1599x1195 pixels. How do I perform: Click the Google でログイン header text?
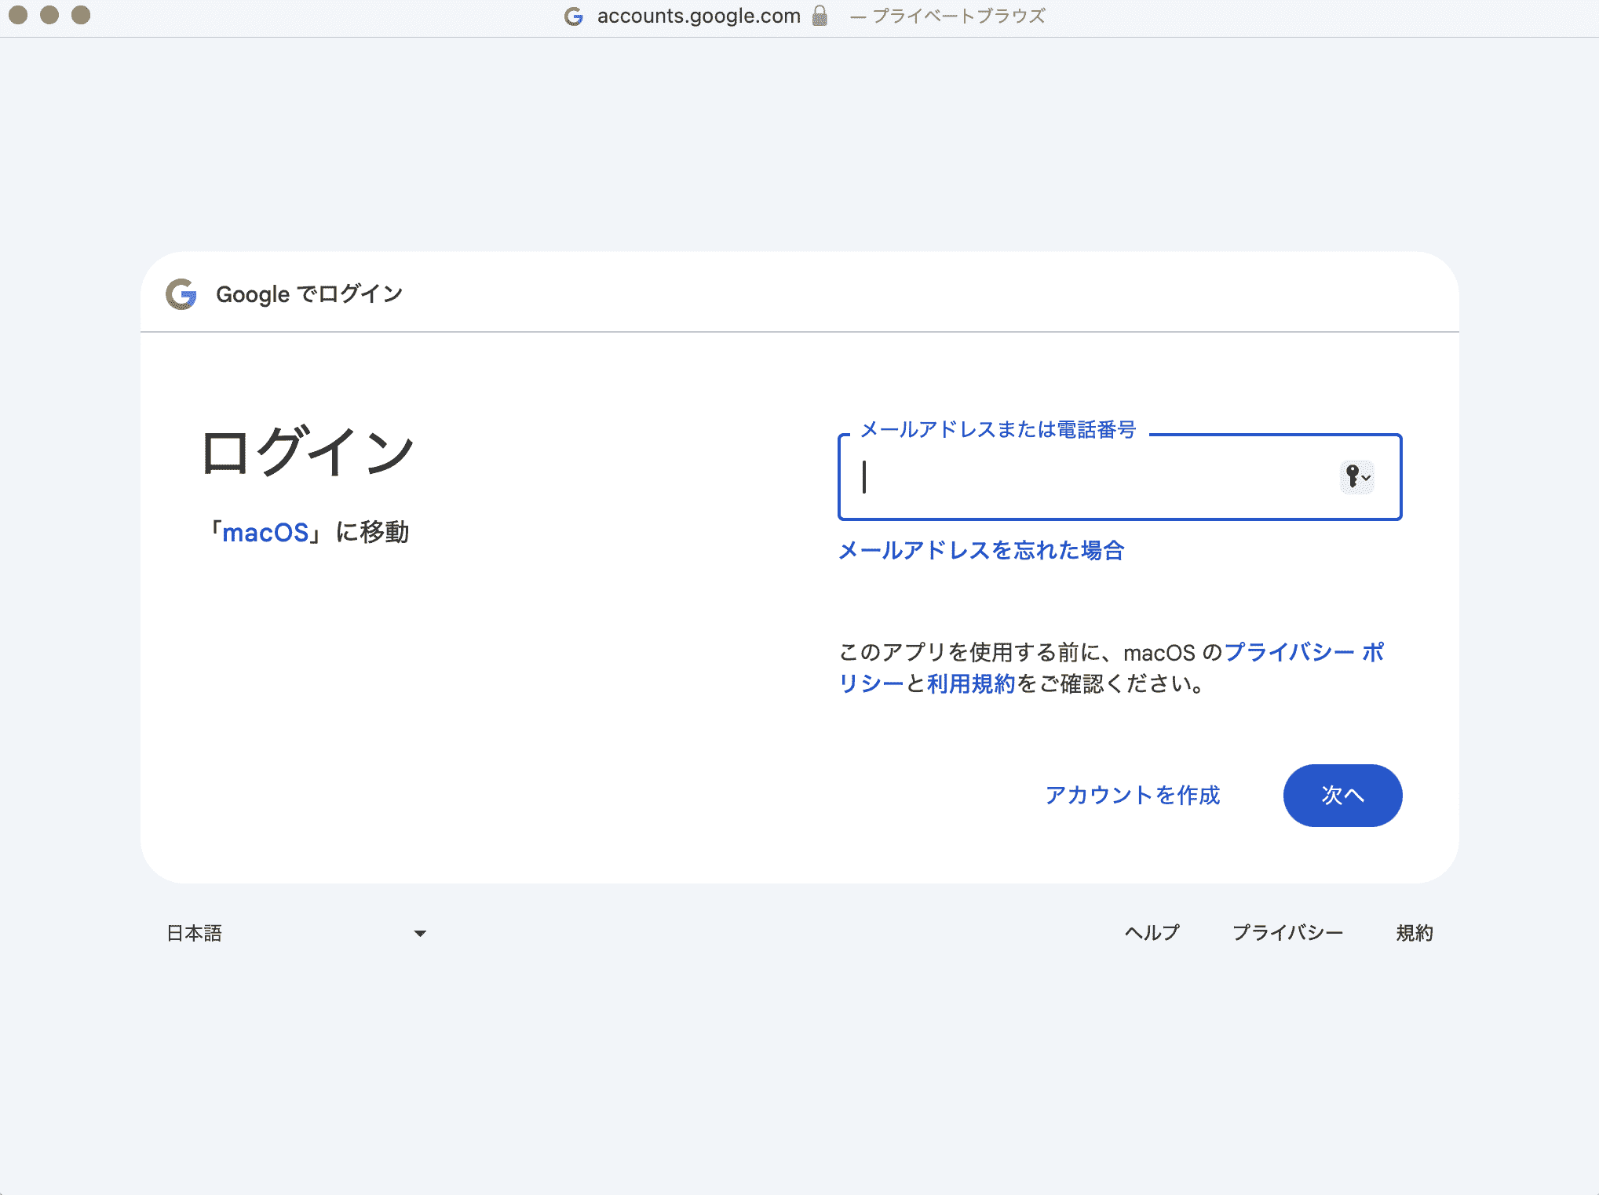click(309, 294)
